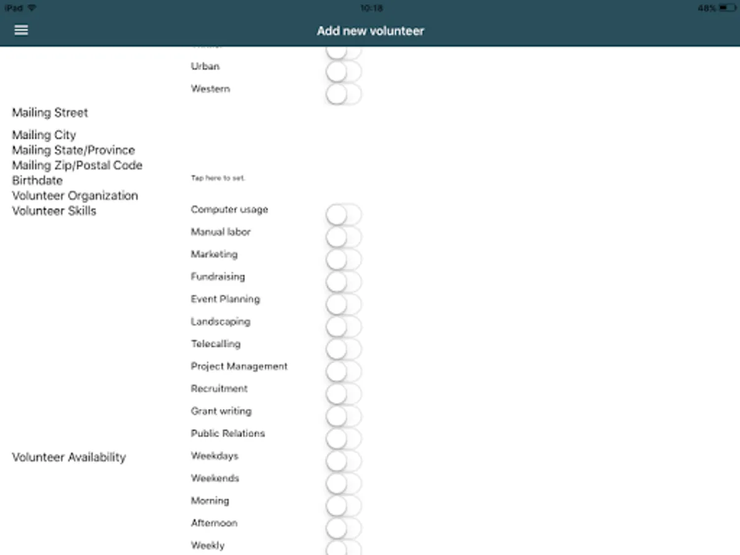
Task: Enable Grant writing skill
Action: (343, 416)
